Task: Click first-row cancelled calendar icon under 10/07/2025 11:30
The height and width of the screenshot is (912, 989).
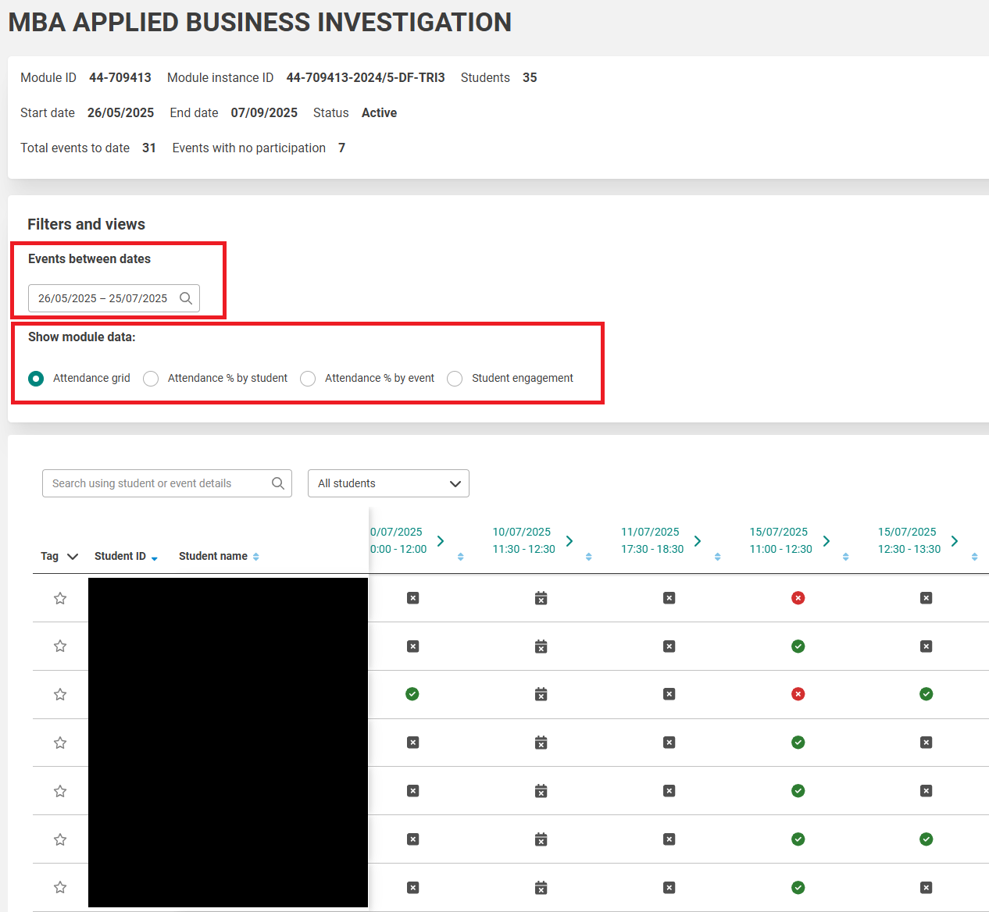Action: 541,598
